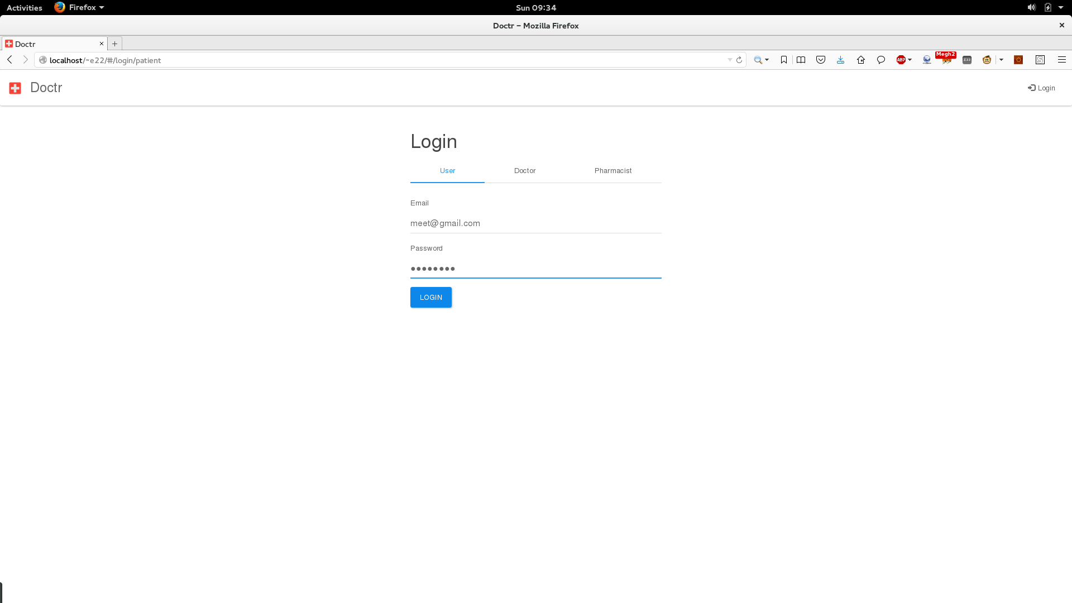
Task: Switch to the Pharmacist login tab
Action: (x=612, y=171)
